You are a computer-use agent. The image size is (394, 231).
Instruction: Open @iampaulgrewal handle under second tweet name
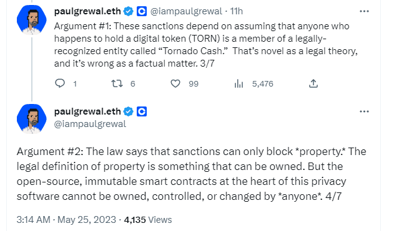pyautogui.click(x=90, y=124)
